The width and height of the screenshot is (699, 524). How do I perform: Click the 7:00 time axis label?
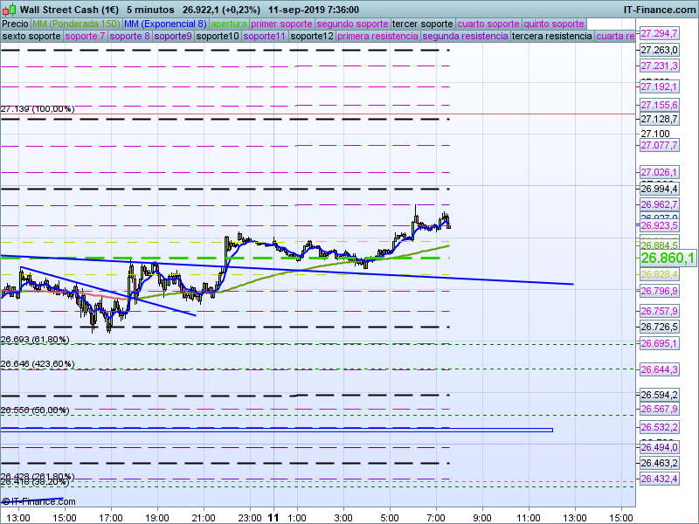tap(436, 518)
